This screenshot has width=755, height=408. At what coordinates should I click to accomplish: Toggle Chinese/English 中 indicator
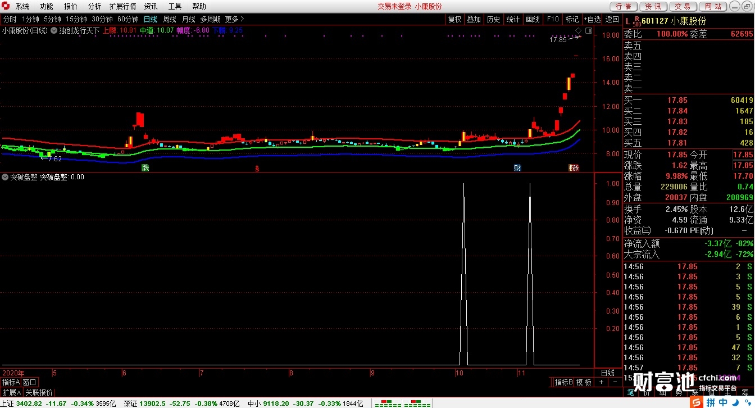coord(724,402)
